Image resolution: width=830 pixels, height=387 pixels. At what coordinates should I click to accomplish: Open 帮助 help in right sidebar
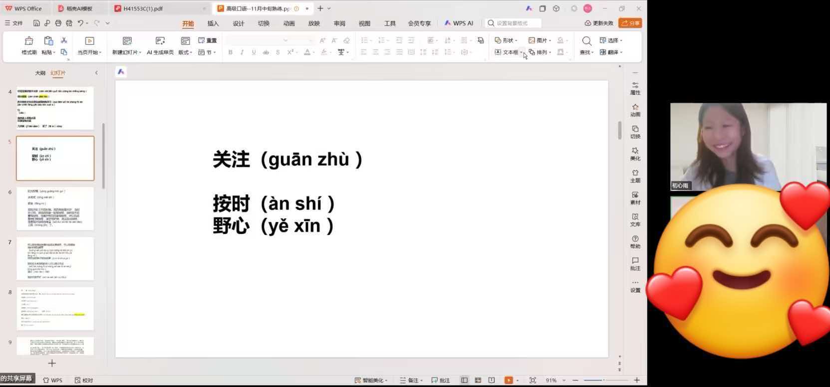pyautogui.click(x=635, y=242)
